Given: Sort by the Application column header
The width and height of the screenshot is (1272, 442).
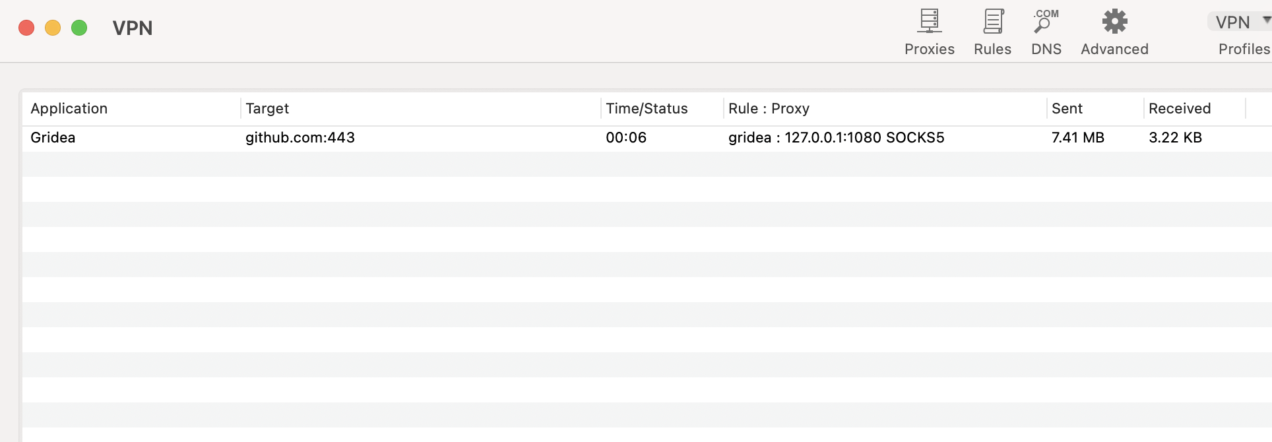Looking at the screenshot, I should (x=69, y=109).
